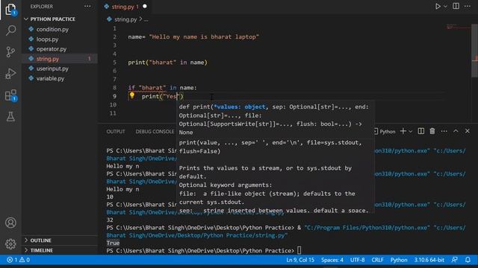Screen dimensions: 478x268
Task: Open the Manage gear icon
Action: tap(10, 243)
